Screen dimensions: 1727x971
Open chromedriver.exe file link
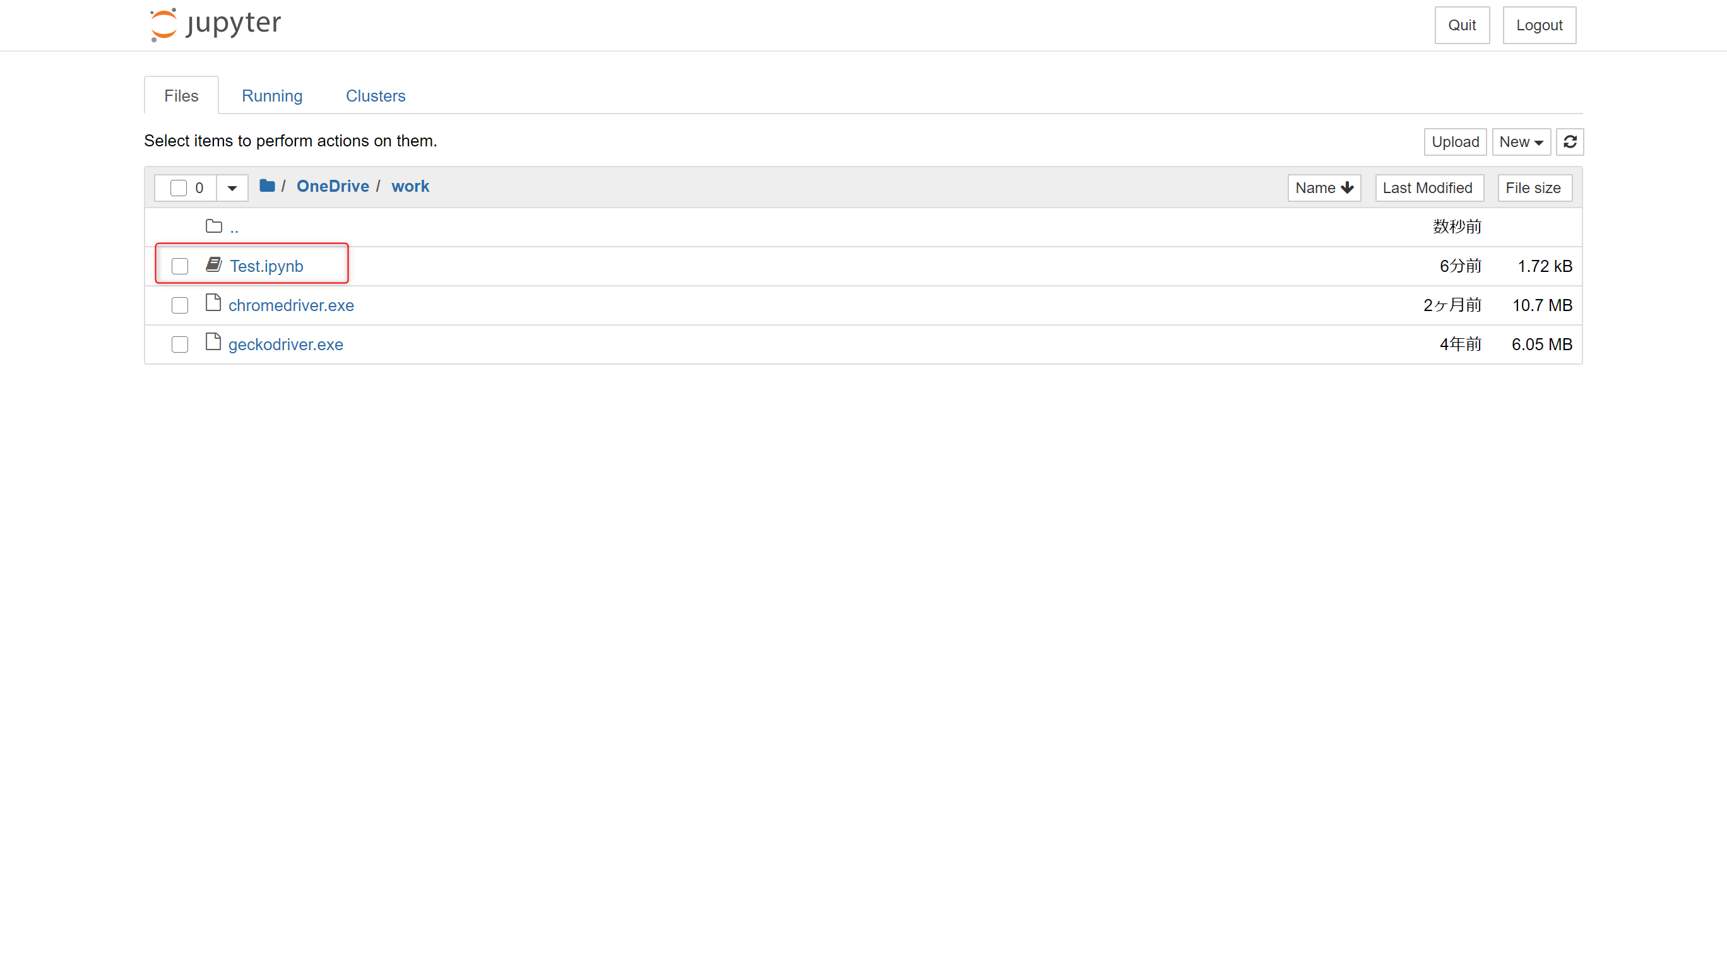(x=291, y=305)
